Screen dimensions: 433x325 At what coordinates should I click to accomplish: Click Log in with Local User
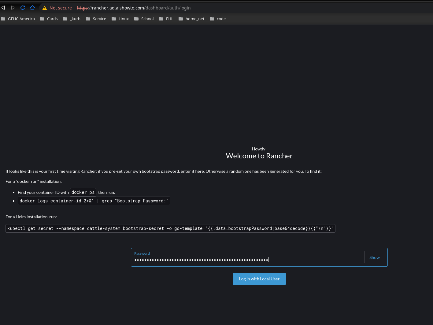(259, 279)
